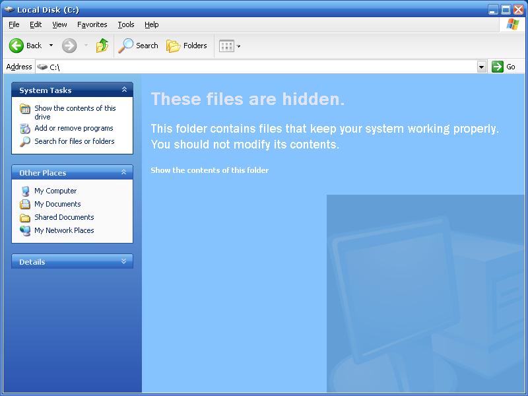Click the Shared Documents folder icon
Viewport: 528px width, 396px height.
click(x=25, y=218)
